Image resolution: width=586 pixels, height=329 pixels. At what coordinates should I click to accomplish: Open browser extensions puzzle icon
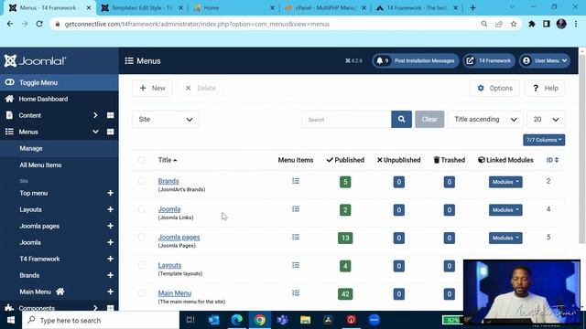click(x=531, y=24)
